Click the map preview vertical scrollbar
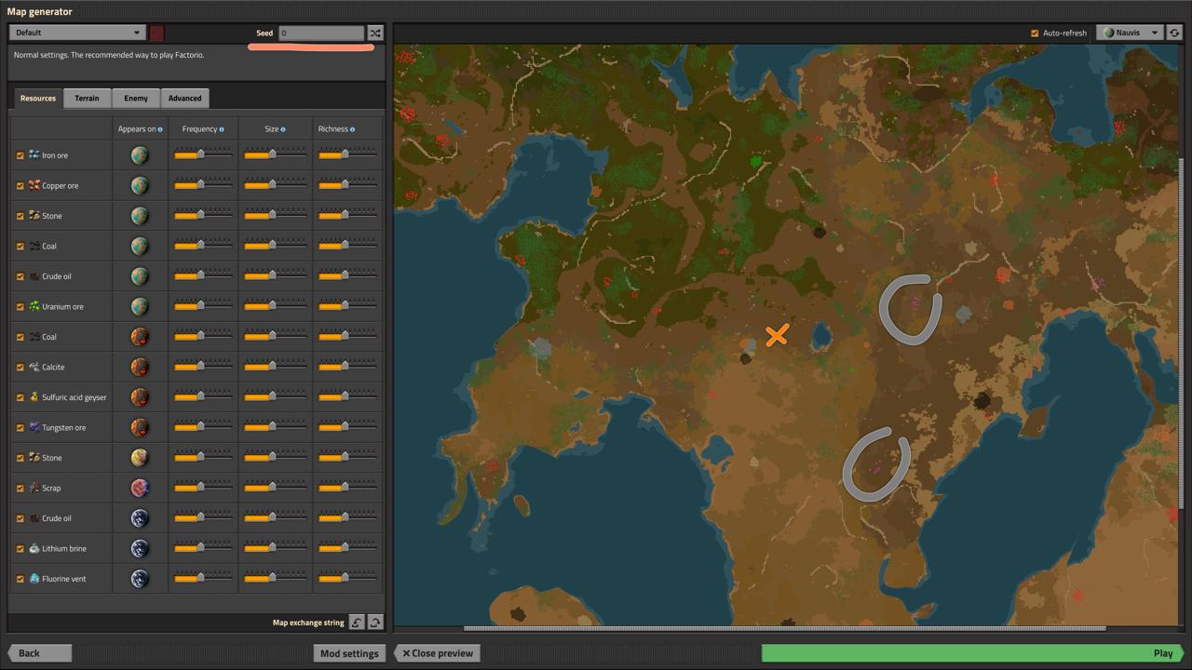 point(1182,333)
